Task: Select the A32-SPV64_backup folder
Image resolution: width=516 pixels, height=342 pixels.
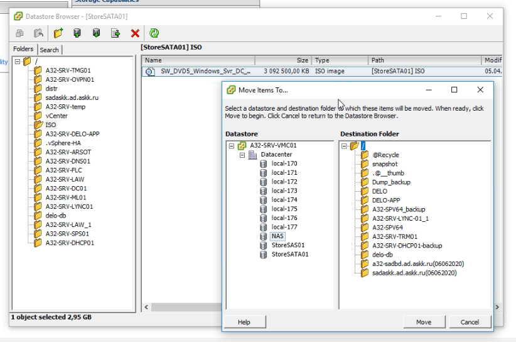Action: [x=399, y=209]
